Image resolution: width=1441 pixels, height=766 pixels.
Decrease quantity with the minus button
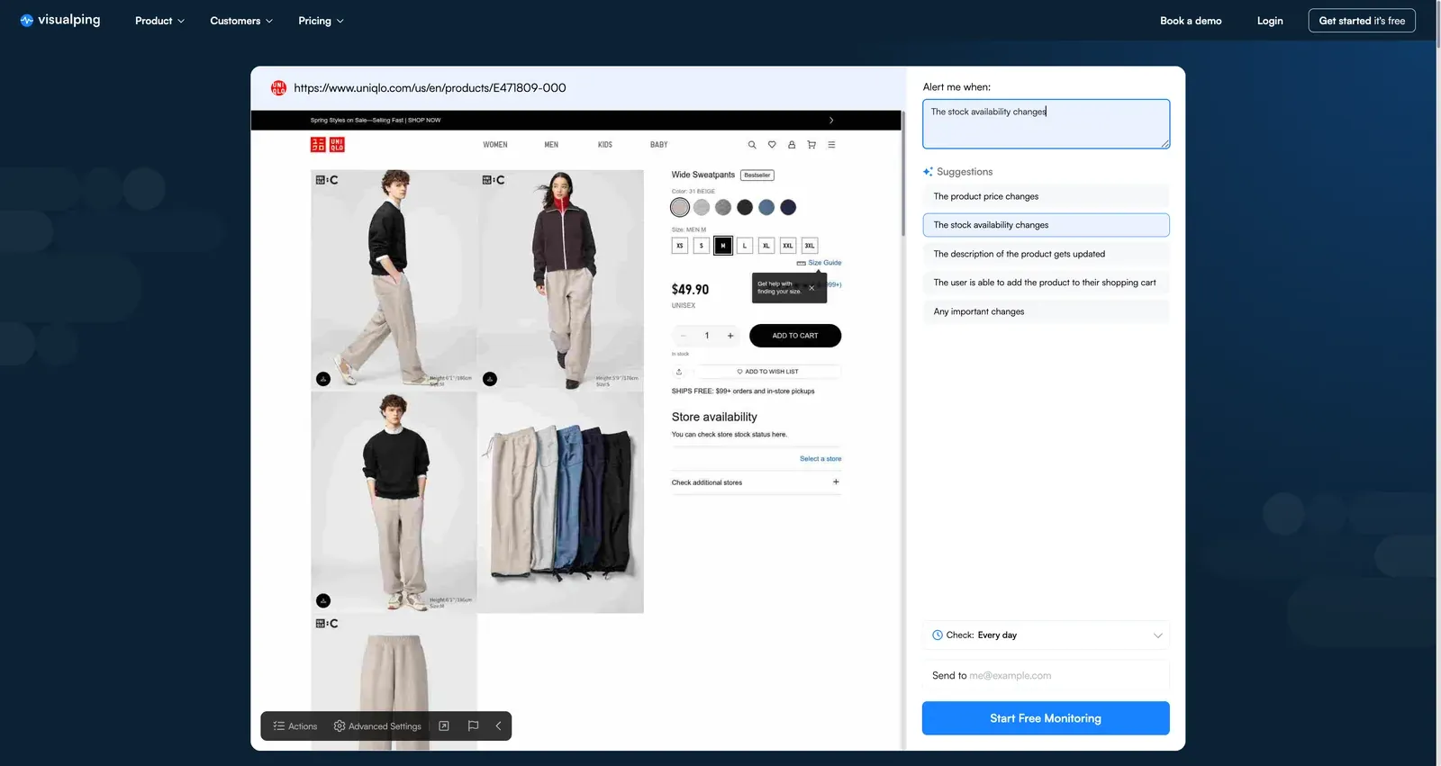tap(684, 336)
